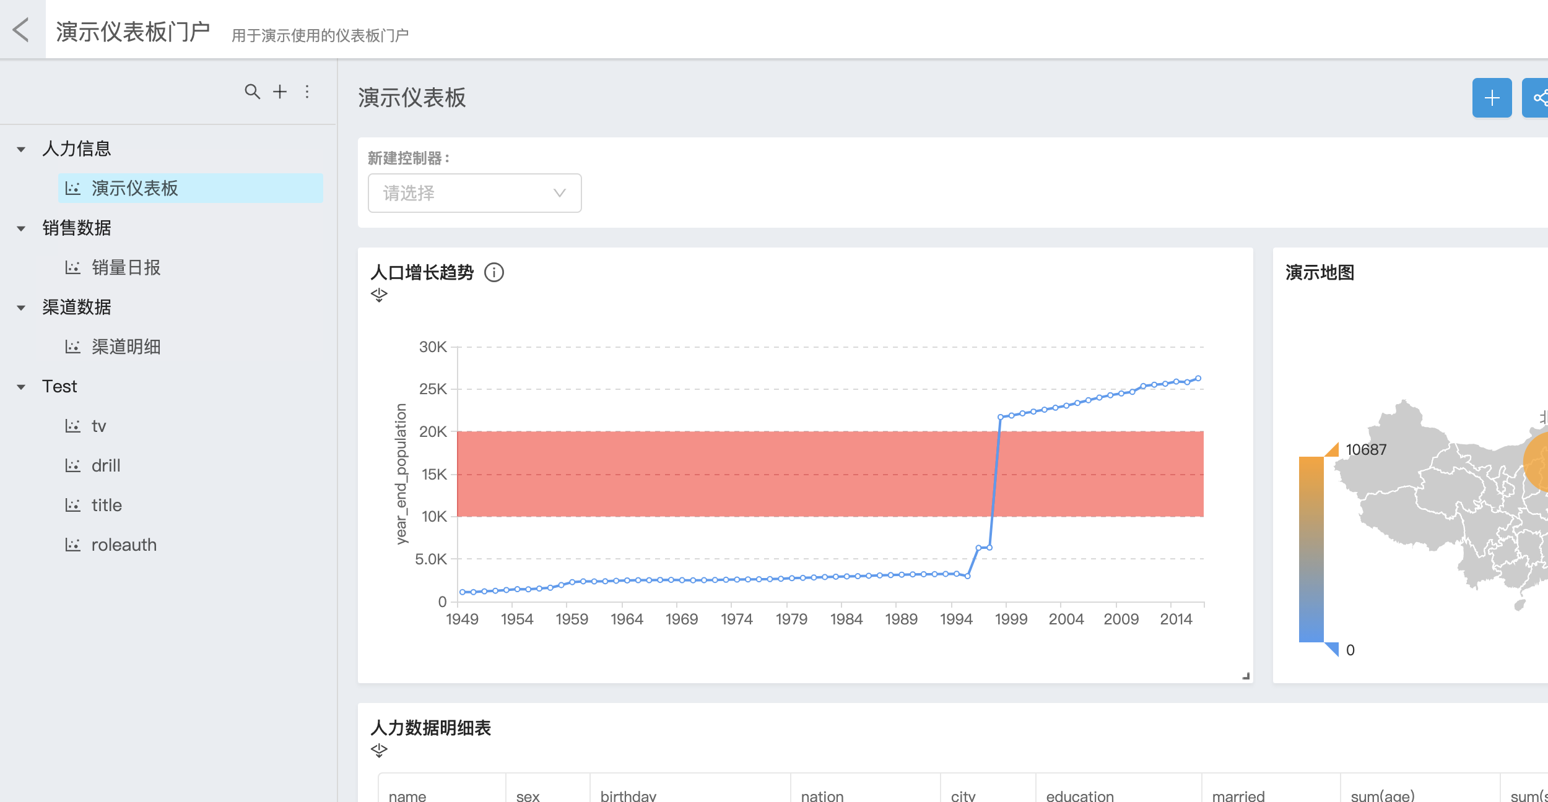Viewport: 1548px width, 802px height.
Task: Click filter icon under 人口增长趋势 title
Action: [379, 295]
